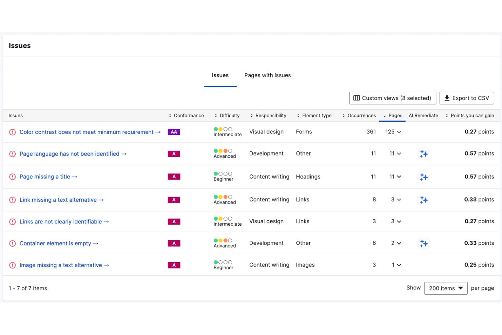The image size is (502, 335).
Task: Sort by the Pages column
Action: coord(392,115)
